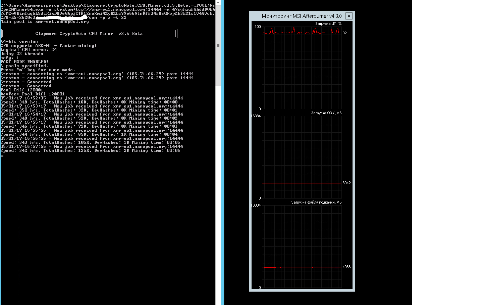483x305 pixels.
Task: Click the '05/01/17-16:52:35 - New job received' line
Action: point(92,98)
